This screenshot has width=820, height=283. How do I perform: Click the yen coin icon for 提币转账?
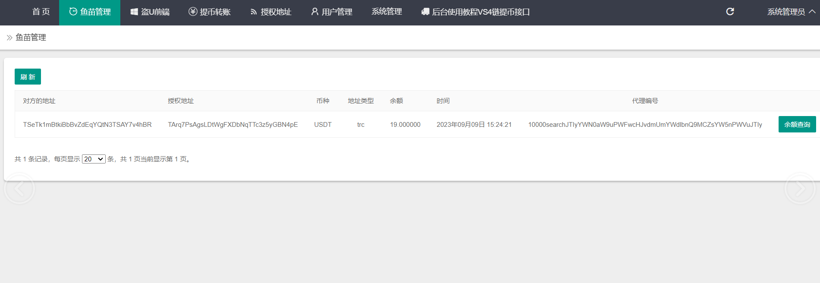(x=193, y=12)
